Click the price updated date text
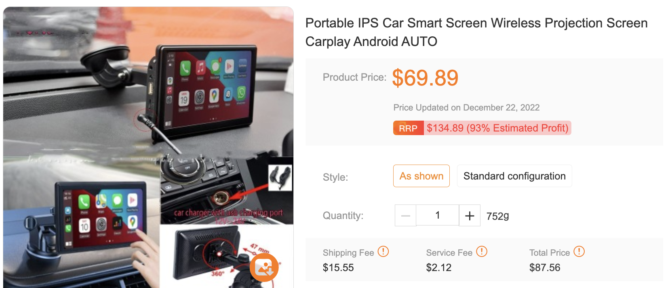The image size is (670, 288). [x=466, y=108]
